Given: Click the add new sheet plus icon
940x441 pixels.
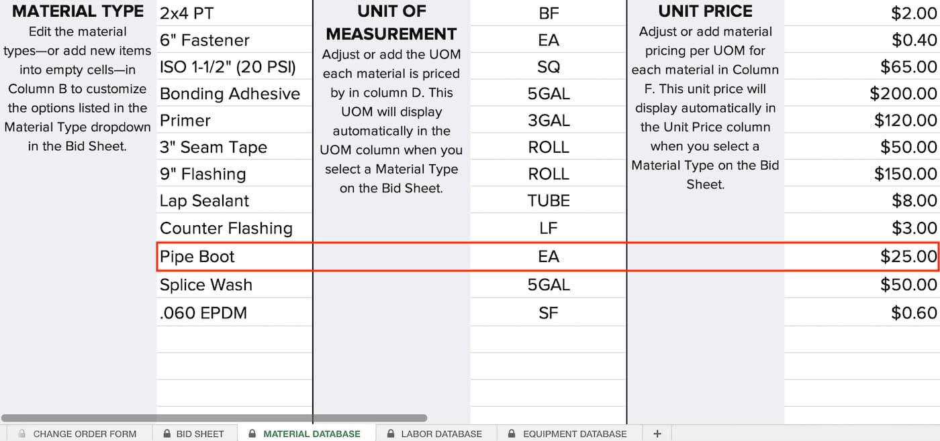Looking at the screenshot, I should (657, 434).
